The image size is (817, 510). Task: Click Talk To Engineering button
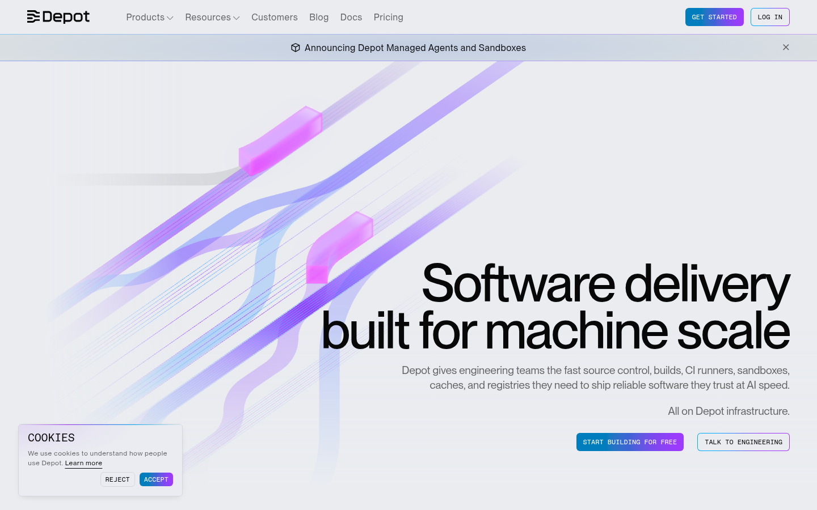pyautogui.click(x=743, y=442)
